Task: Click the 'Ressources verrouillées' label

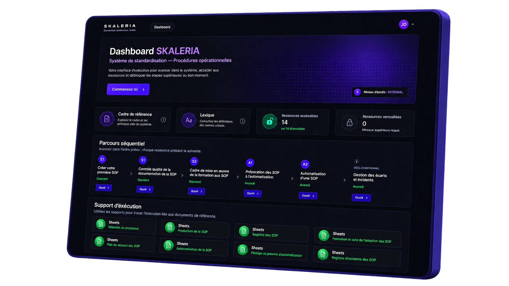Action: (x=382, y=117)
